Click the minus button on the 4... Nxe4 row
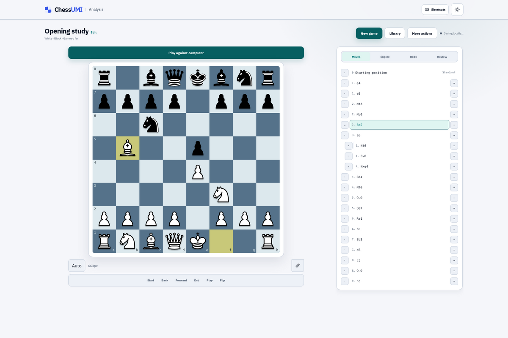 tap(454, 166)
